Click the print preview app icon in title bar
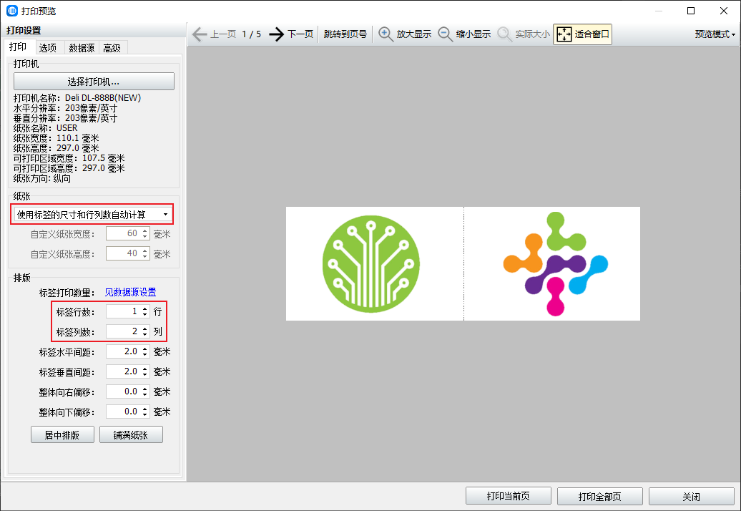Viewport: 741px width, 511px height. (x=12, y=11)
